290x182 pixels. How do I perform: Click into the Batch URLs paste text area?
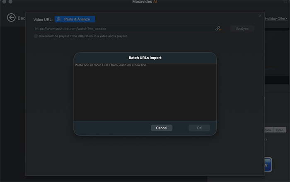pyautogui.click(x=145, y=92)
